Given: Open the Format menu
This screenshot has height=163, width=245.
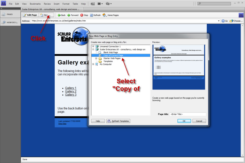Looking at the screenshot, I should 66,4.
